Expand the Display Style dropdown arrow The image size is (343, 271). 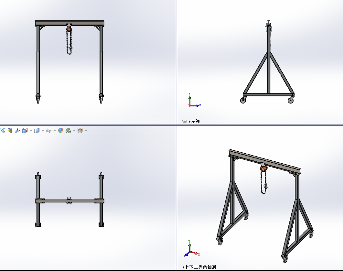42,131
